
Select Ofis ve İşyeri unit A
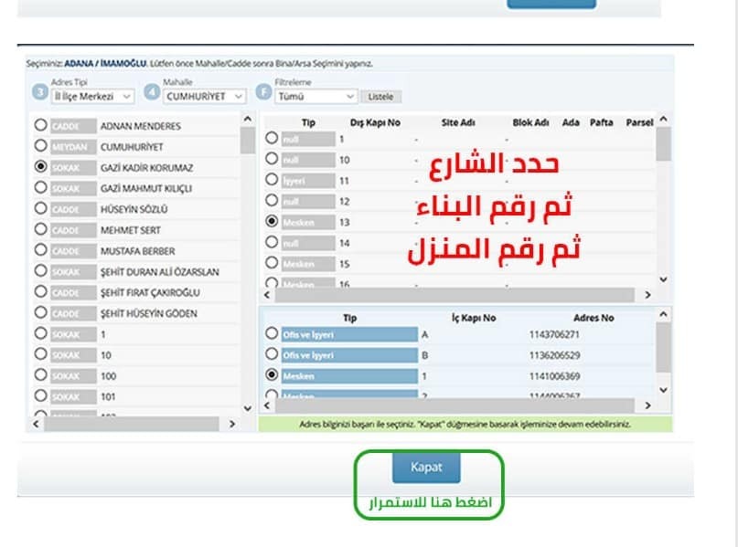pos(272,333)
